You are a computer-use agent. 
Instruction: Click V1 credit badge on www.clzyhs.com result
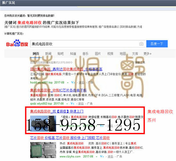point(102,157)
